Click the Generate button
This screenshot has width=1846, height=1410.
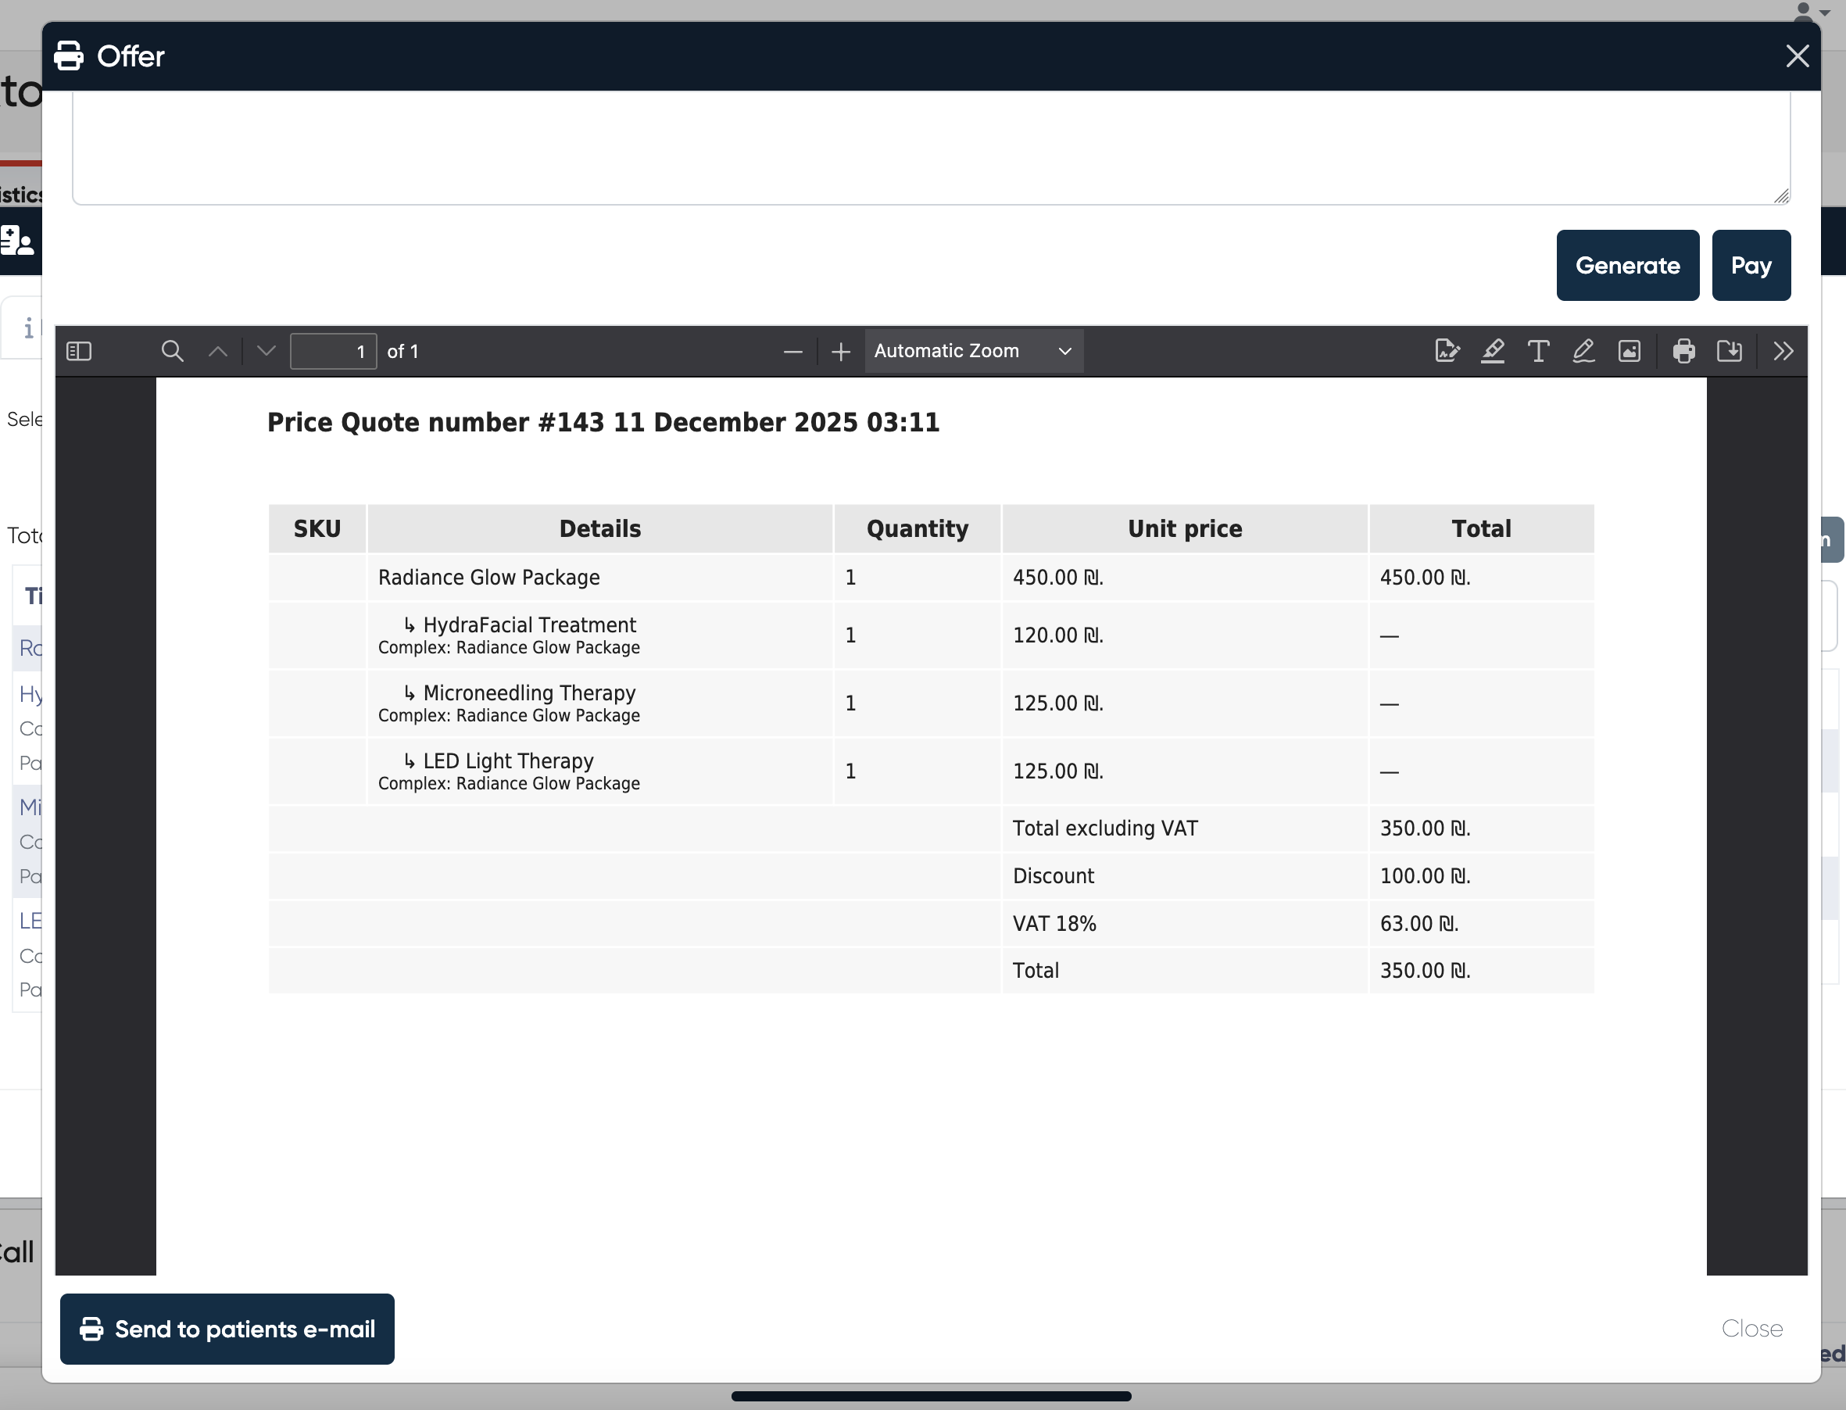1627,265
